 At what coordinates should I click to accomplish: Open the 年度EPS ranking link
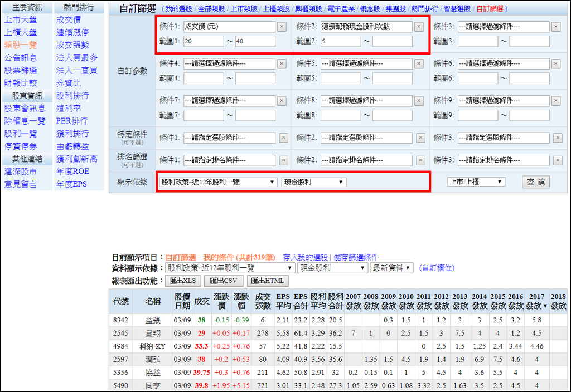[71, 184]
